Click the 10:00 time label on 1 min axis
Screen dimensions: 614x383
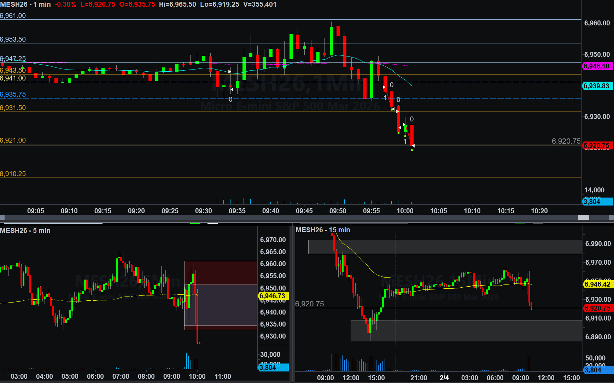(x=405, y=211)
